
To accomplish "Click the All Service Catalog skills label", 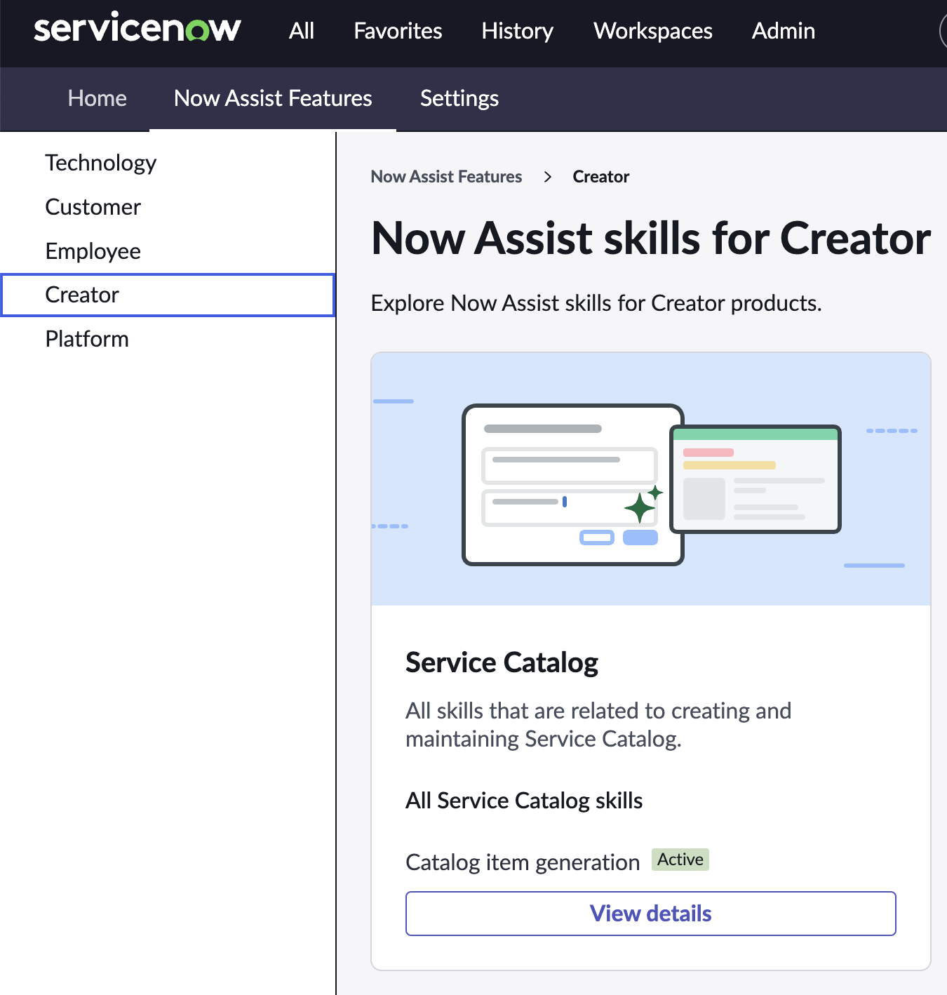I will point(524,801).
